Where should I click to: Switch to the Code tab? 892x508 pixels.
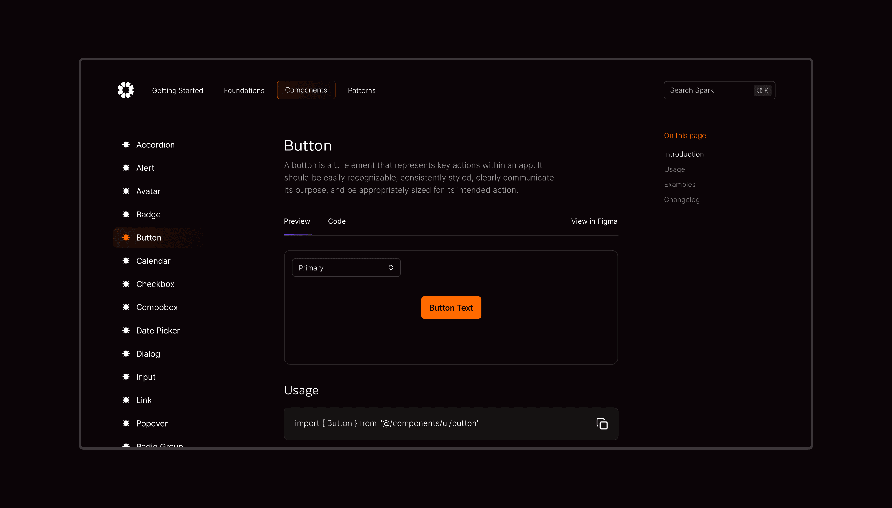tap(336, 221)
